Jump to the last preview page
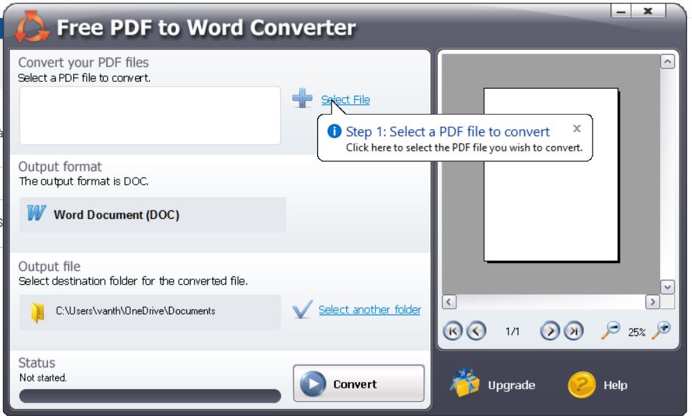Viewport: 692px width, 416px height. (x=574, y=331)
